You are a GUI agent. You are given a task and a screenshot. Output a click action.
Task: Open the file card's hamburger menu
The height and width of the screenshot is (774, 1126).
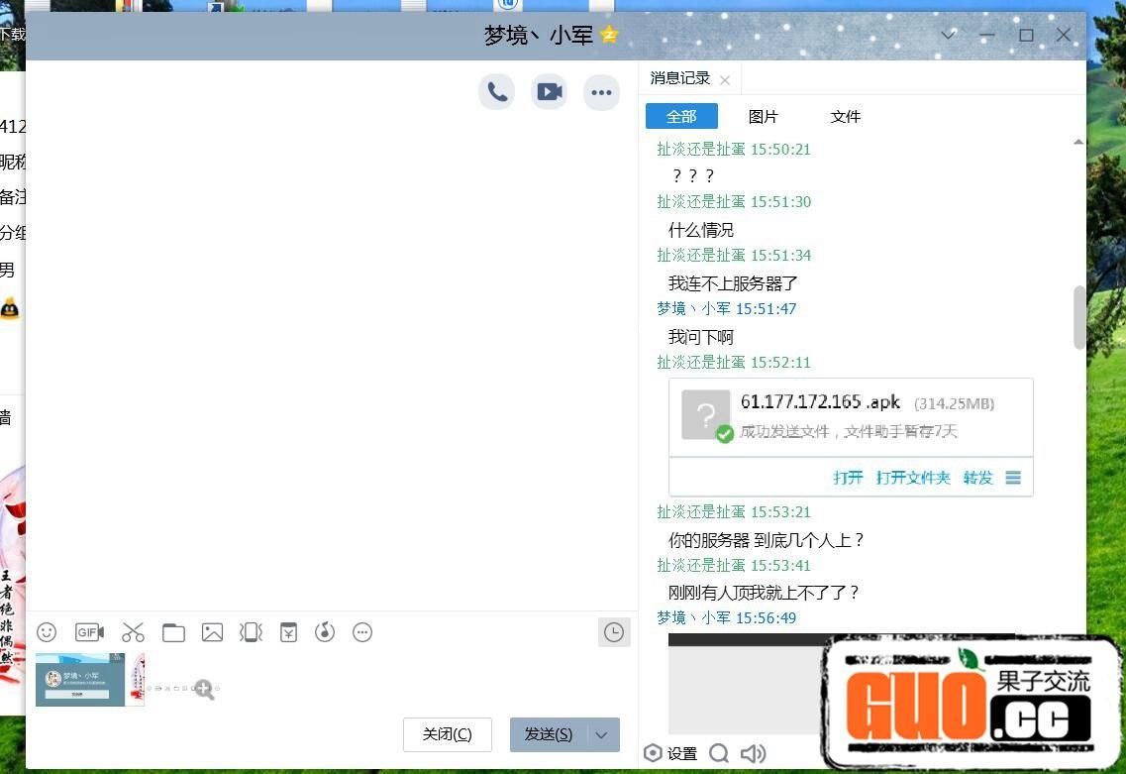1013,478
